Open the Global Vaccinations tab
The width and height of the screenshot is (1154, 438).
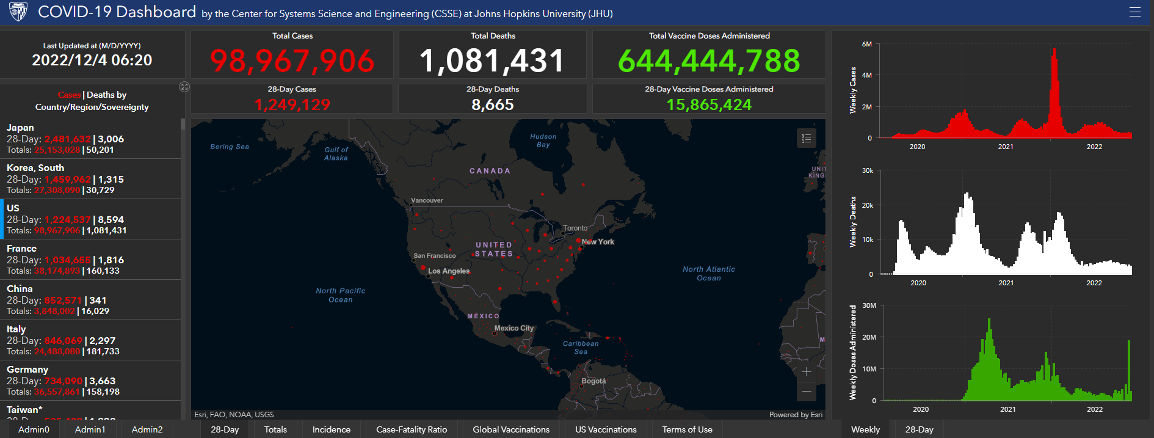(x=511, y=429)
